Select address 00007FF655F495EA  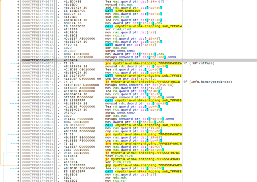(38, 79)
